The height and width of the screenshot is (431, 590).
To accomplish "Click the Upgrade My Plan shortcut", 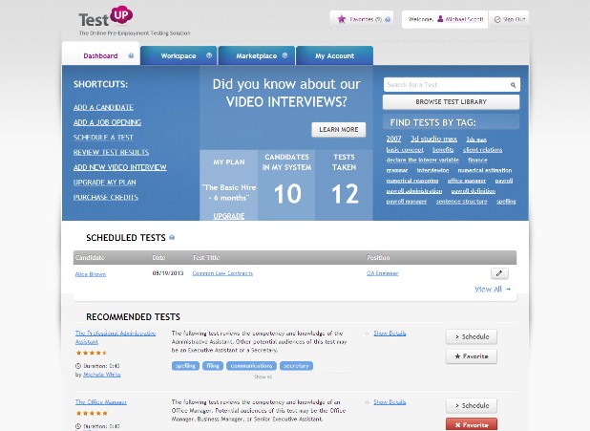I will [105, 183].
